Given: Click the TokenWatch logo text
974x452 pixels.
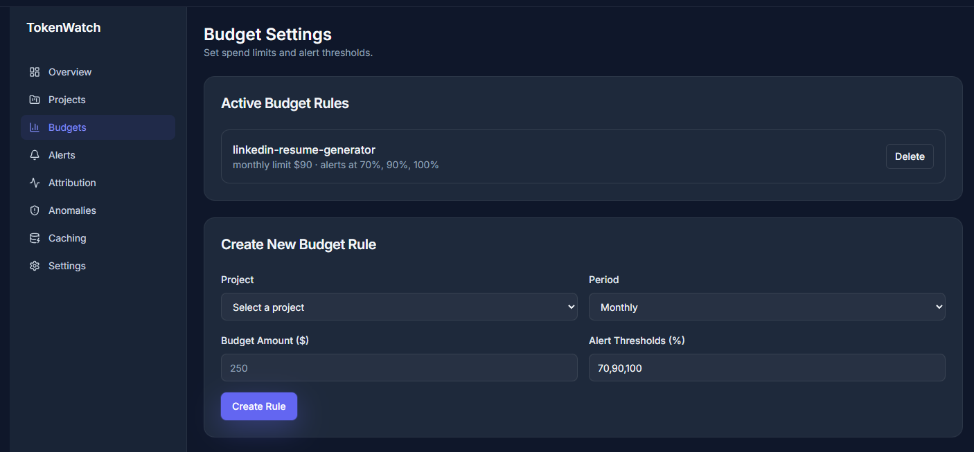Looking at the screenshot, I should click(x=64, y=28).
